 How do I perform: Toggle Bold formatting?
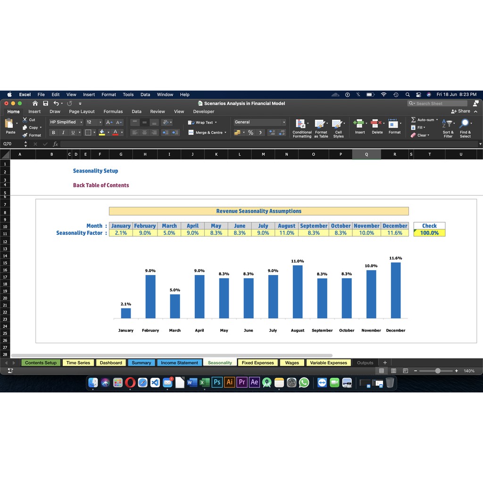pos(53,133)
